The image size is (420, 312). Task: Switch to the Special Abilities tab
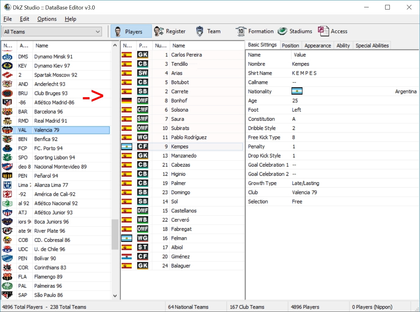372,46
